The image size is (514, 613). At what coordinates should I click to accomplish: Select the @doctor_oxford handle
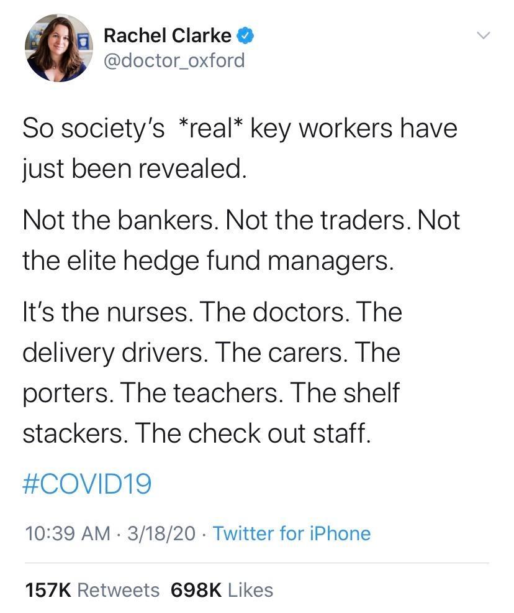coord(174,60)
